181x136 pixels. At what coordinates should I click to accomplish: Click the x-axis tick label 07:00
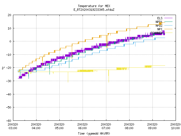tap(106, 128)
